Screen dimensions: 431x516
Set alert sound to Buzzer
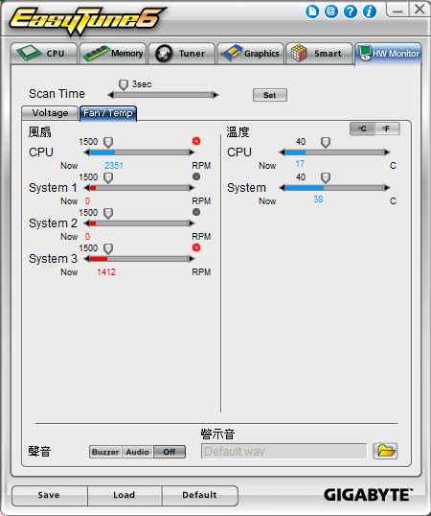point(105,452)
